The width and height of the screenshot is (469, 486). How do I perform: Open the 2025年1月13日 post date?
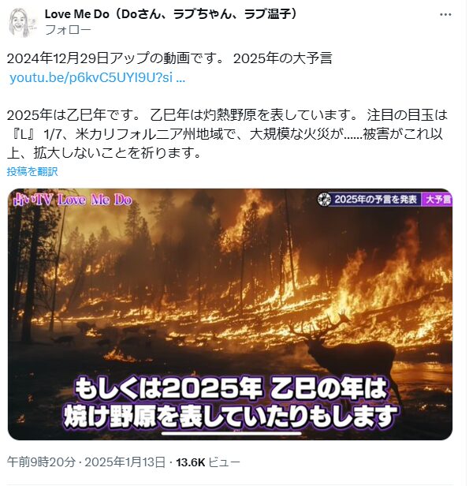[x=125, y=462]
